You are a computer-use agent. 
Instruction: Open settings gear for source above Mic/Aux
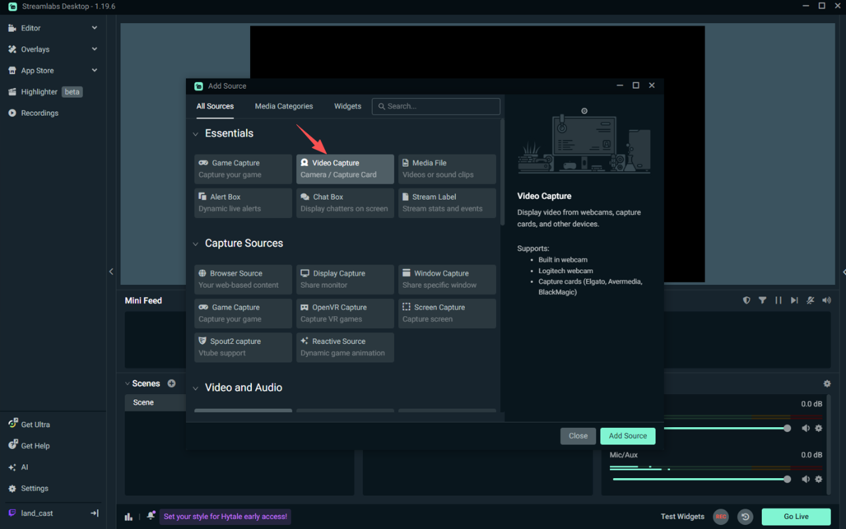819,428
